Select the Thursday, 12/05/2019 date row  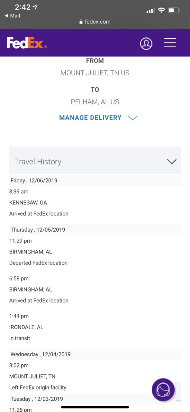(95, 230)
